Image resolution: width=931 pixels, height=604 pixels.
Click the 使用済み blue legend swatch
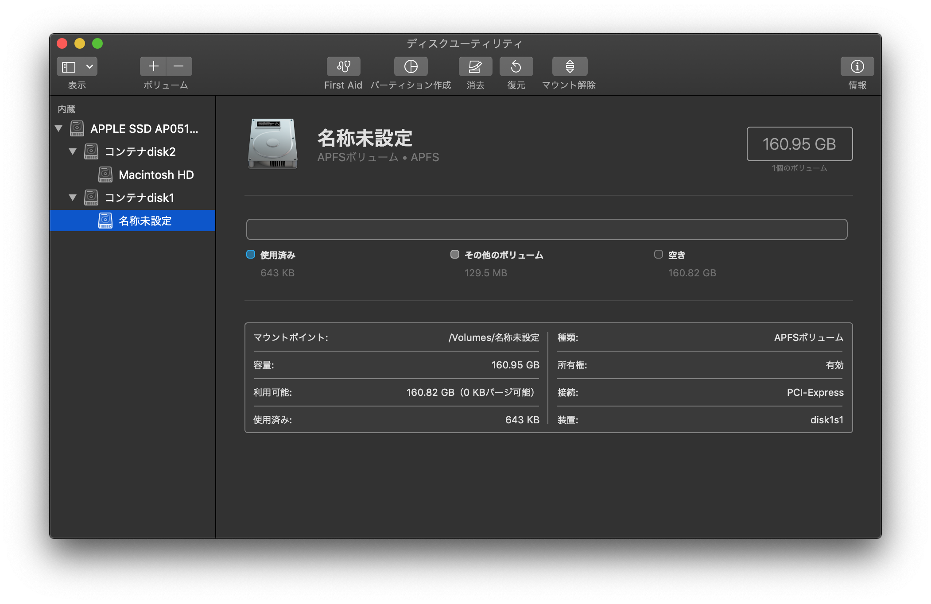(x=251, y=254)
